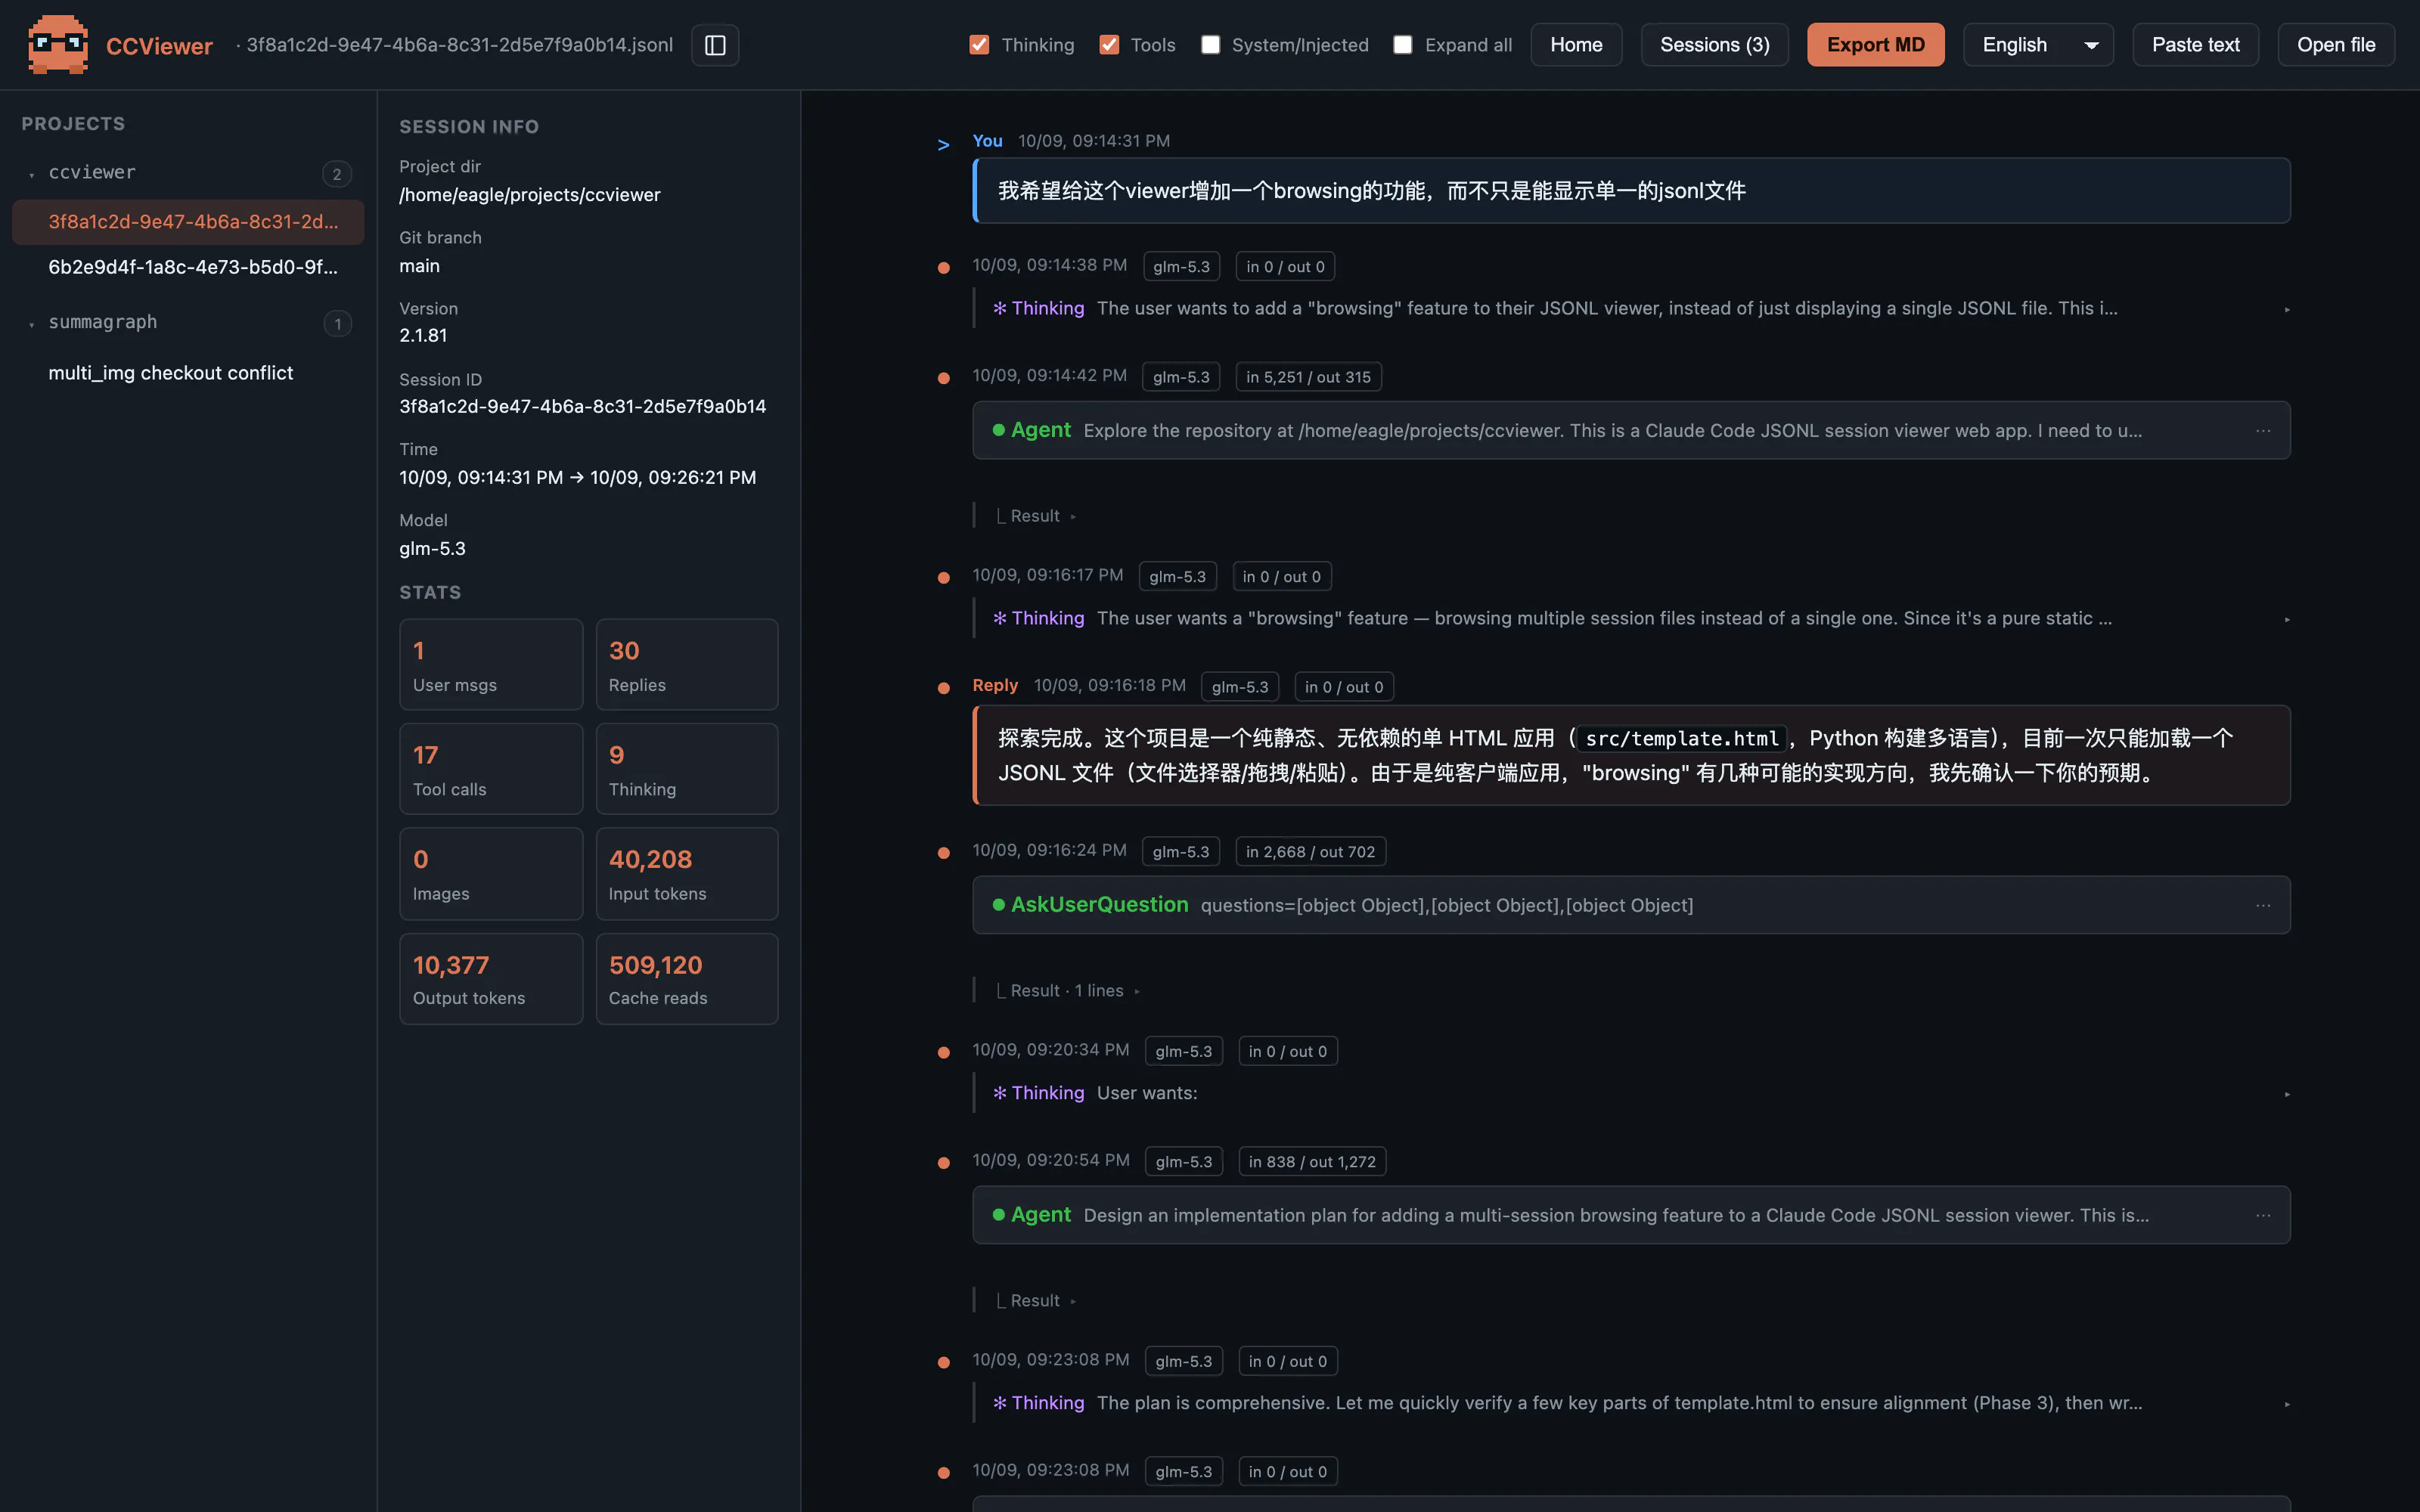The height and width of the screenshot is (1512, 2420).
Task: Click timeline dot for 09:16:18 PM Reply
Action: [943, 688]
